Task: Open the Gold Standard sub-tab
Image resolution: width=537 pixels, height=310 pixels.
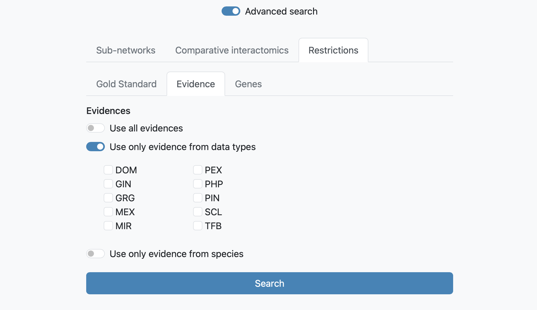Action: tap(126, 84)
